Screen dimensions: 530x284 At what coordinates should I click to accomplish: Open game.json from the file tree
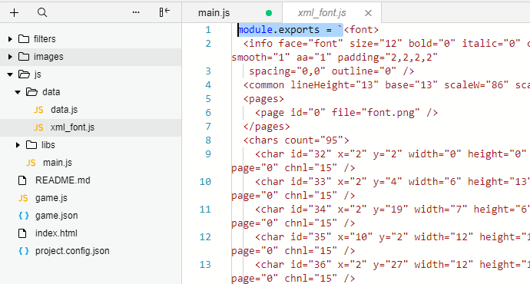click(56, 216)
